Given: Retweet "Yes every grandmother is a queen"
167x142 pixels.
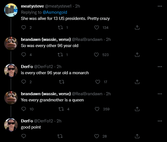Looking at the screenshot, I should 61,109.
